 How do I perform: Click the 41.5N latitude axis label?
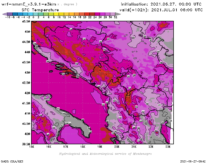26,103
